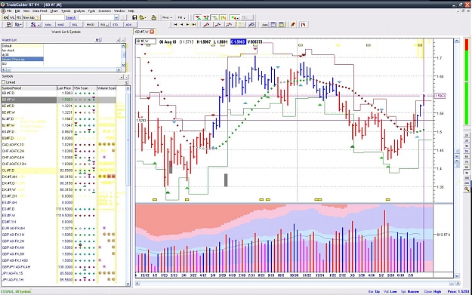The height and width of the screenshot is (295, 472).
Task: Toggle the Linked checkbox
Action: 4,82
